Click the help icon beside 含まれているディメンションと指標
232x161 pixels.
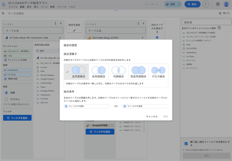[x=219, y=28]
